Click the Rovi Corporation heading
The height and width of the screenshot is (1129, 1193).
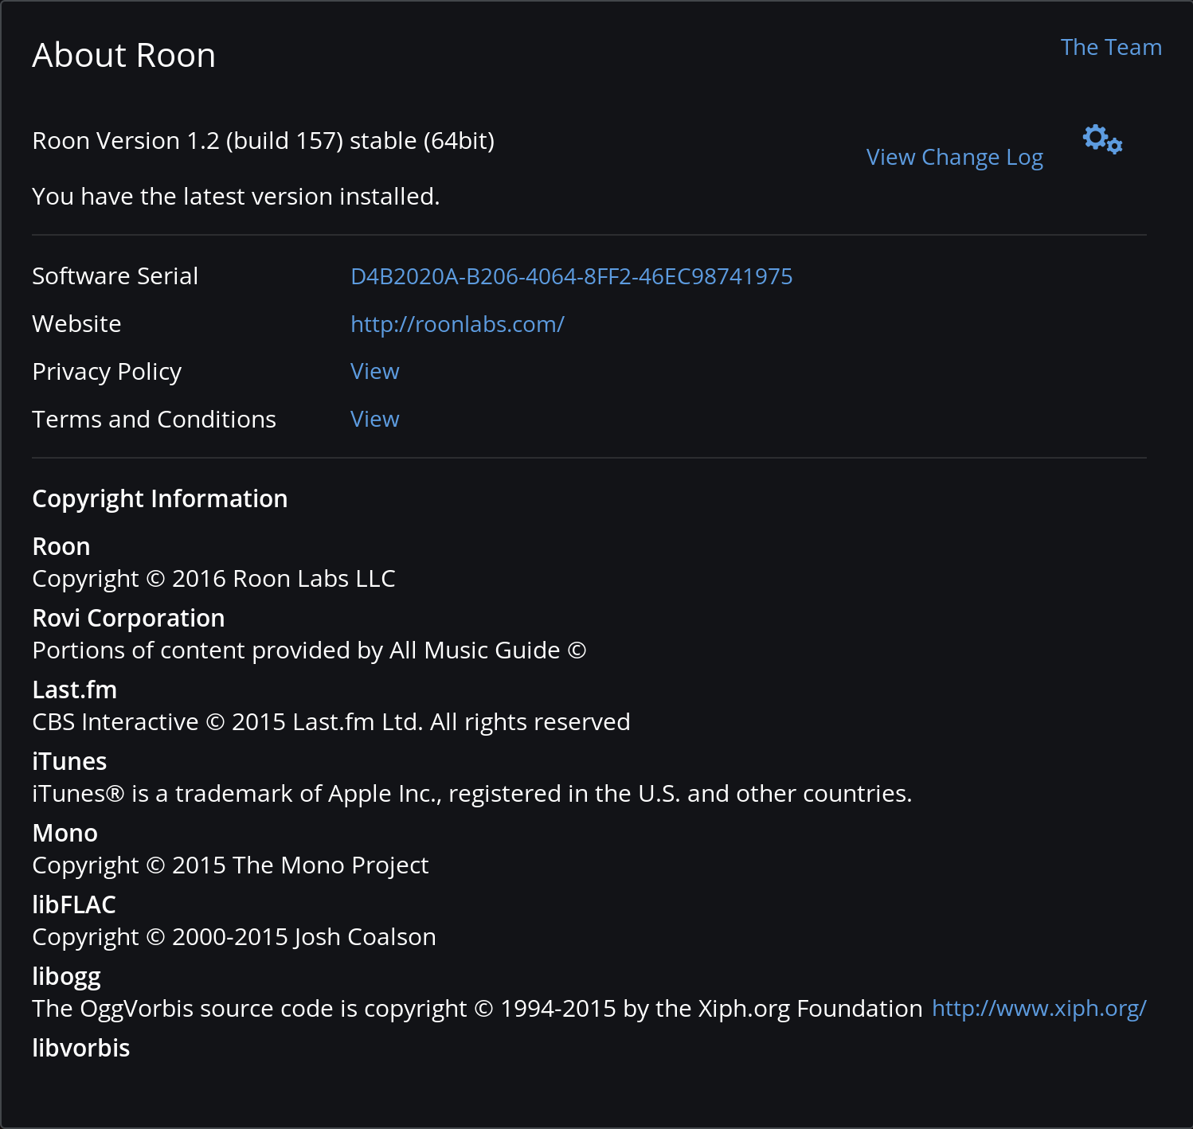pos(128,619)
